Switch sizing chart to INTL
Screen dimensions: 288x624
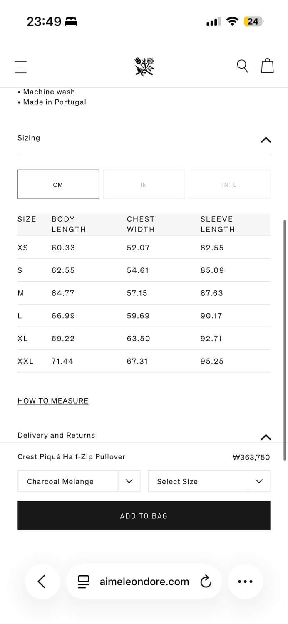[x=229, y=184]
